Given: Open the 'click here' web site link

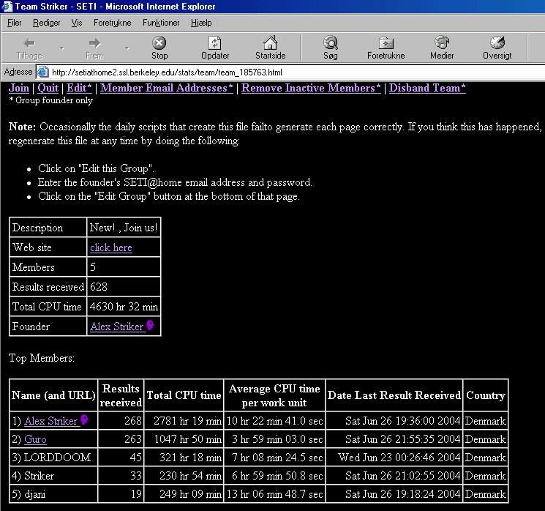Looking at the screenshot, I should (x=111, y=247).
